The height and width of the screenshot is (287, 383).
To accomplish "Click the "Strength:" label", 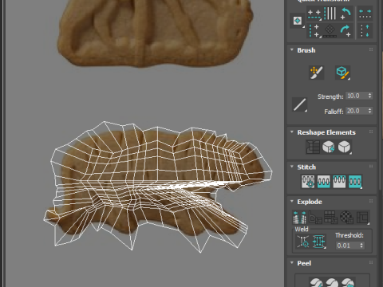I will point(330,96).
